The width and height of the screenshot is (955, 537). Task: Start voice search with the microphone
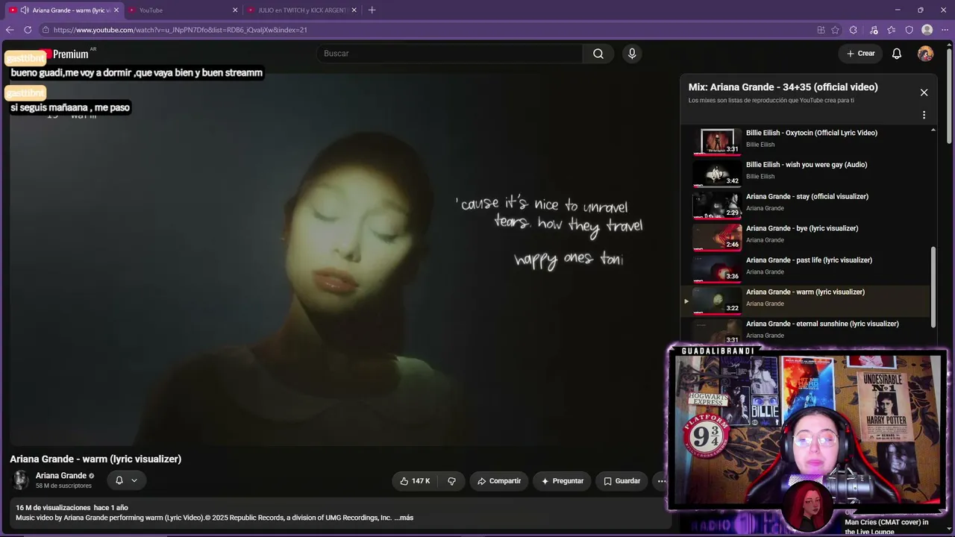coord(632,54)
